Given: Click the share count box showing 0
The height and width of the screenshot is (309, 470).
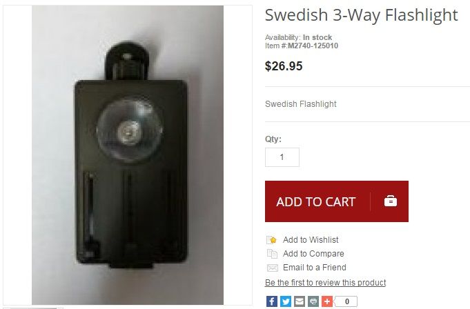Looking at the screenshot, I should [346, 301].
